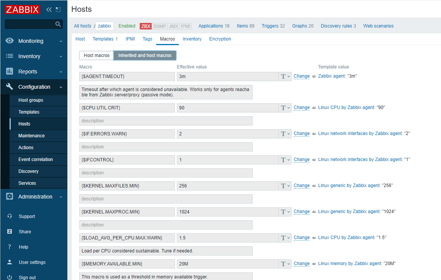Open the Encryption tab
Screen dimensions: 441x280
[220, 39]
